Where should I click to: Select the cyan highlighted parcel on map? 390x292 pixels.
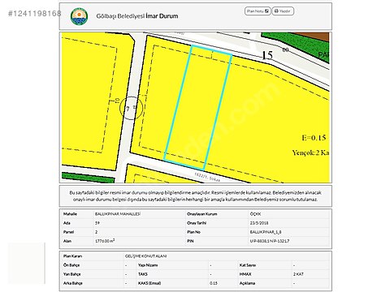(x=197, y=108)
